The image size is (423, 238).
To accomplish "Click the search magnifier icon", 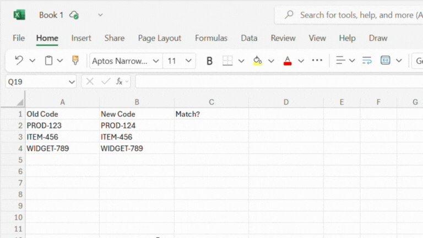I will click(x=289, y=14).
